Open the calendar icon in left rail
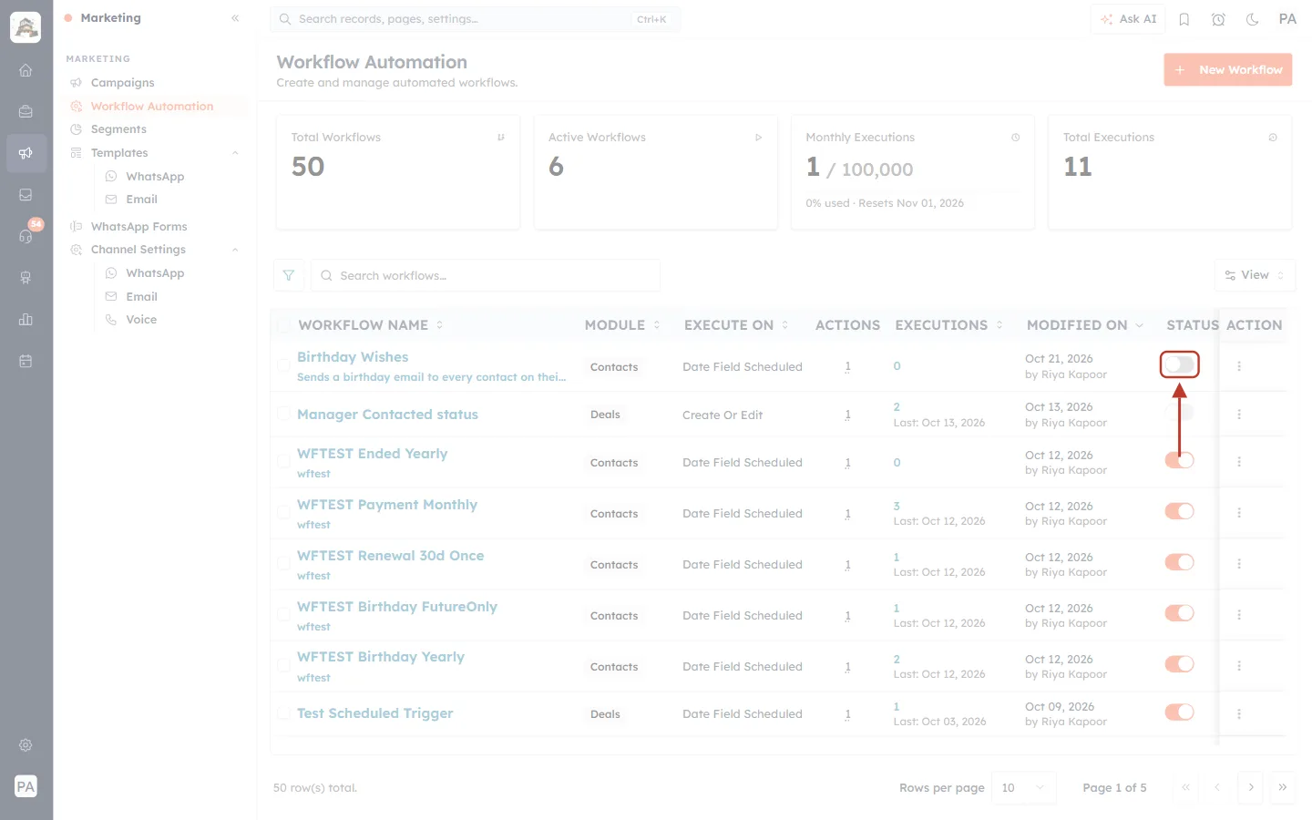1312x820 pixels. pos(26,361)
